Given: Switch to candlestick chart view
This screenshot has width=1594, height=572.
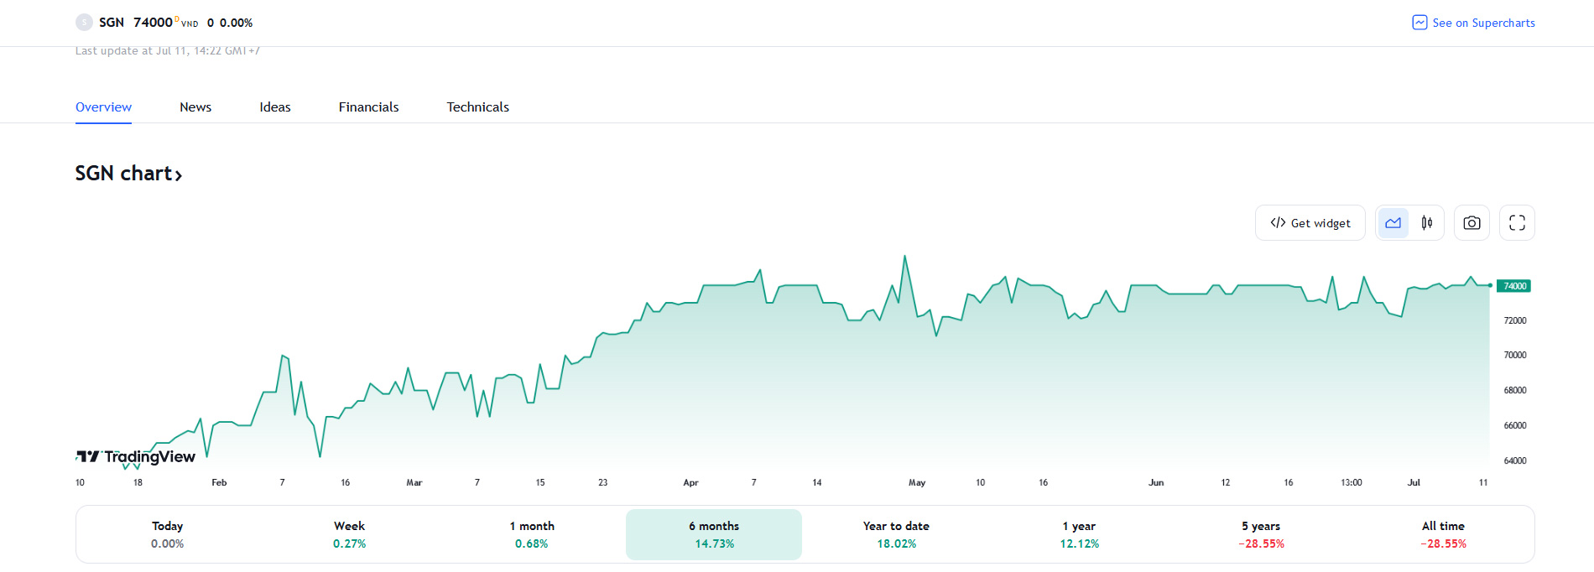Looking at the screenshot, I should 1427,223.
